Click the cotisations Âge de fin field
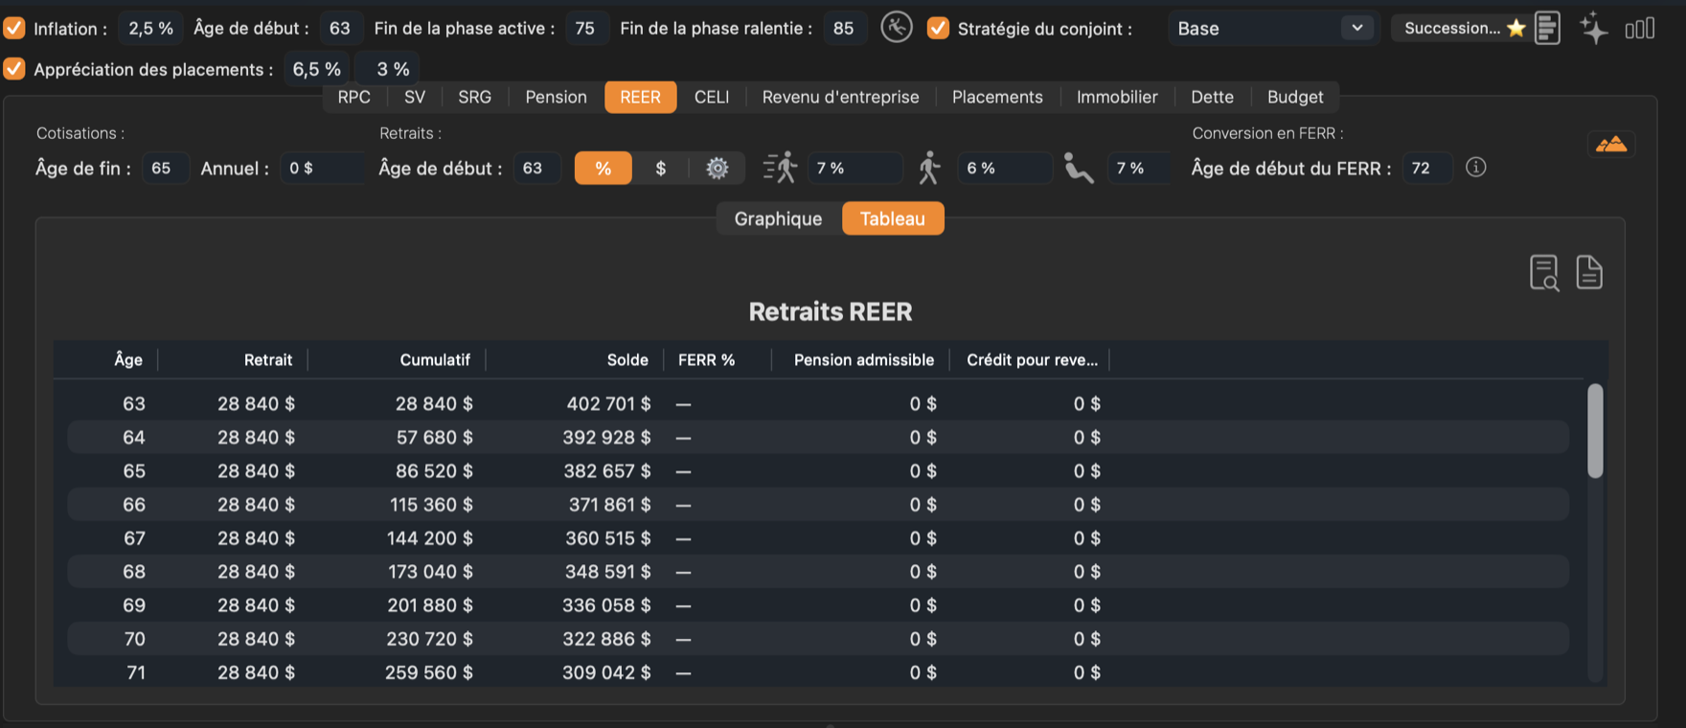The image size is (1686, 728). pos(165,169)
